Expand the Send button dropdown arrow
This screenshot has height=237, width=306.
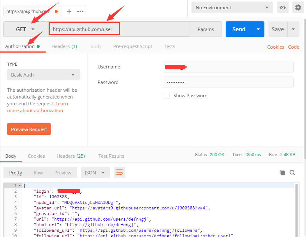pos(258,29)
